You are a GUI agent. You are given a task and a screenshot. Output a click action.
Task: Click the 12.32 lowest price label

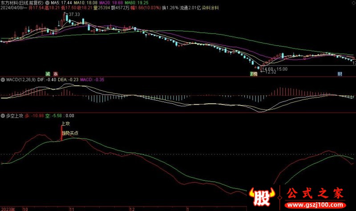[271, 72]
